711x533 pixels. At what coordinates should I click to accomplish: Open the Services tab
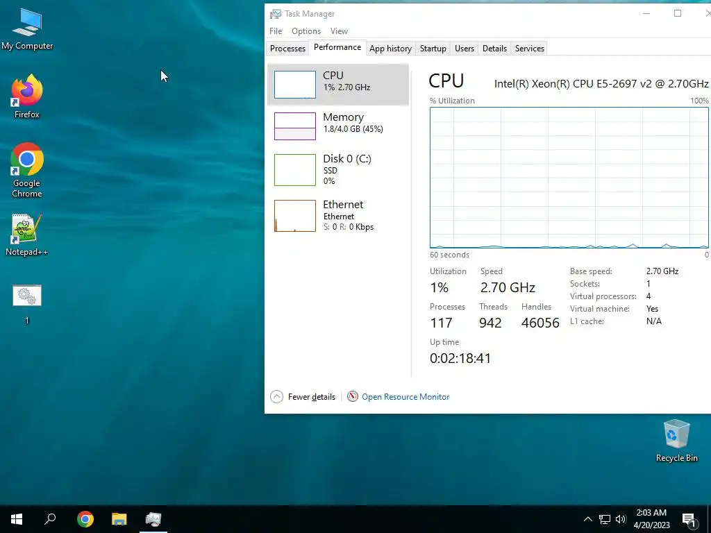(529, 49)
